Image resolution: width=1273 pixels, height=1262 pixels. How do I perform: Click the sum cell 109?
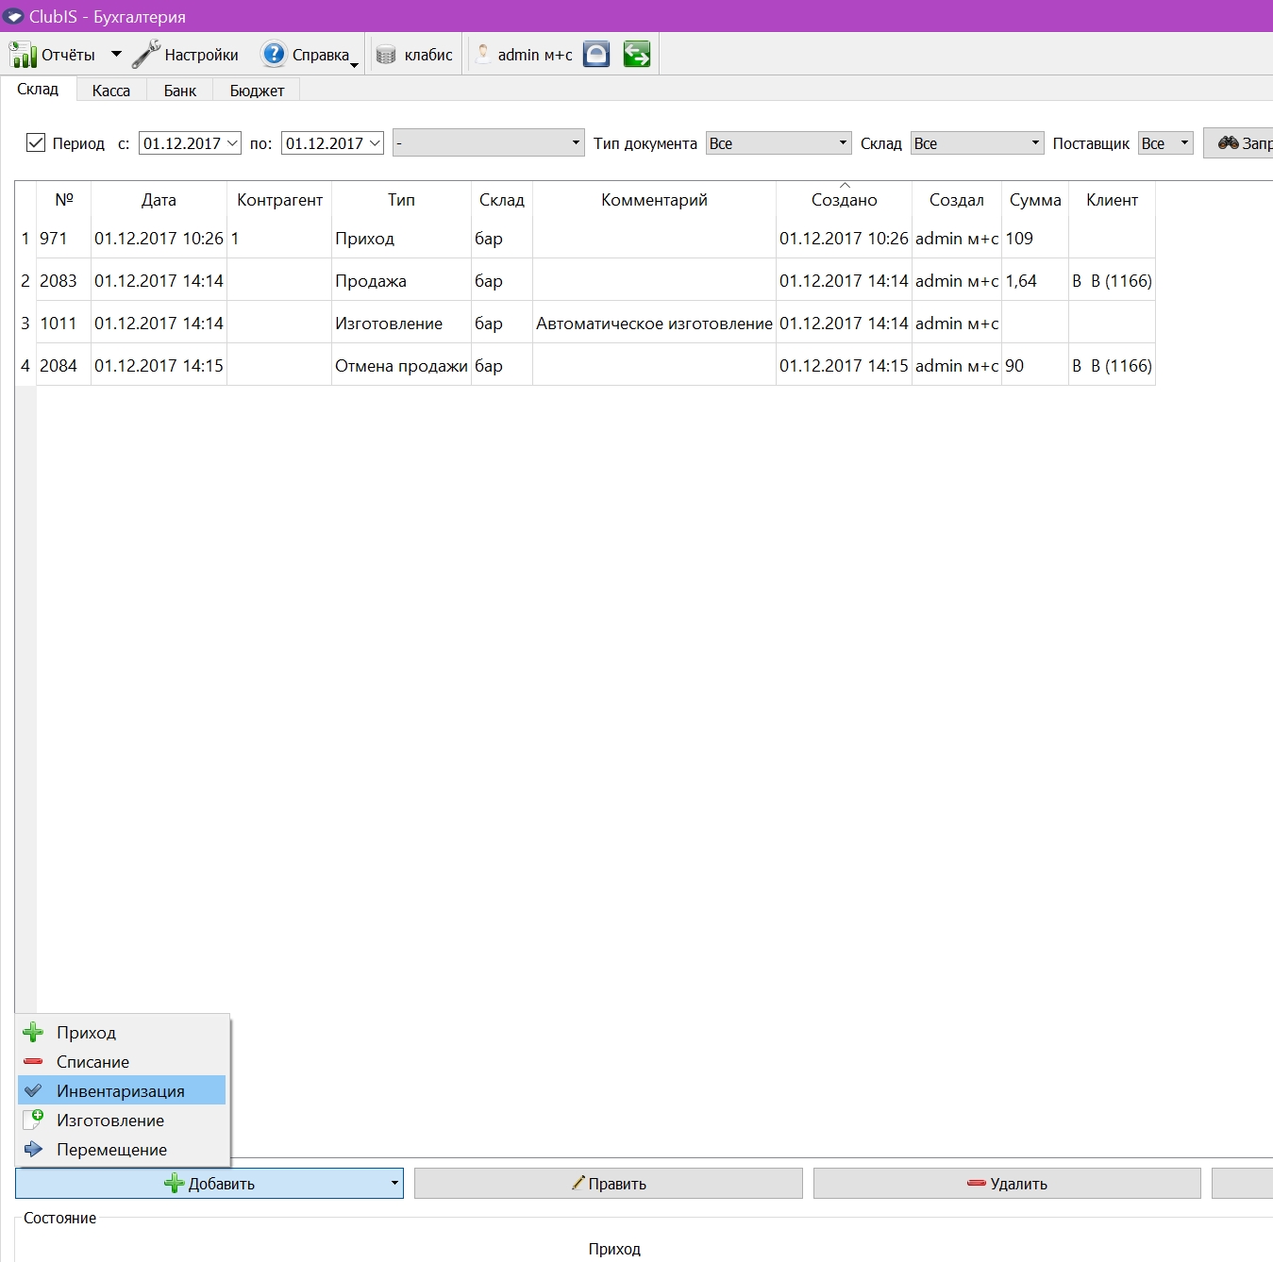pyautogui.click(x=1035, y=238)
